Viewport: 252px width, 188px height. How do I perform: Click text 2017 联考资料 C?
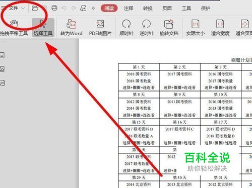point(179,129)
